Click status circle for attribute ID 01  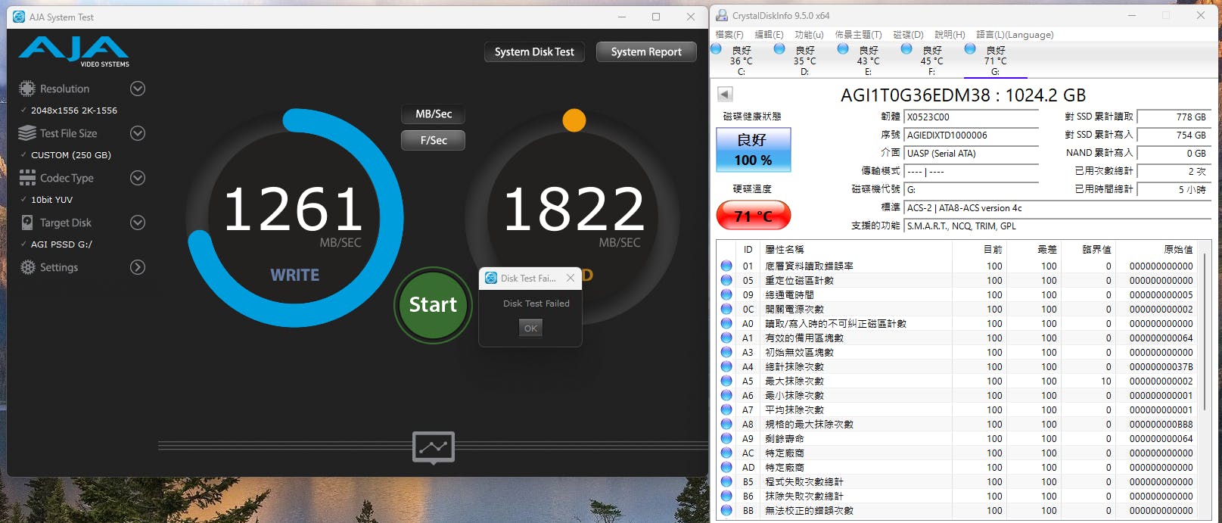(726, 266)
